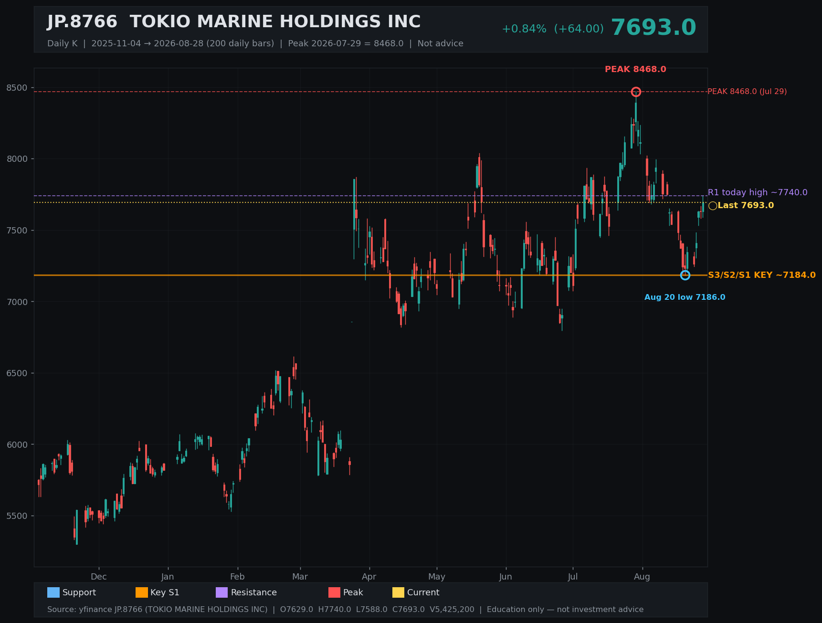Click the bold PEAK 8468.0 annotation above chart
The height and width of the screenshot is (623, 822).
coord(635,69)
